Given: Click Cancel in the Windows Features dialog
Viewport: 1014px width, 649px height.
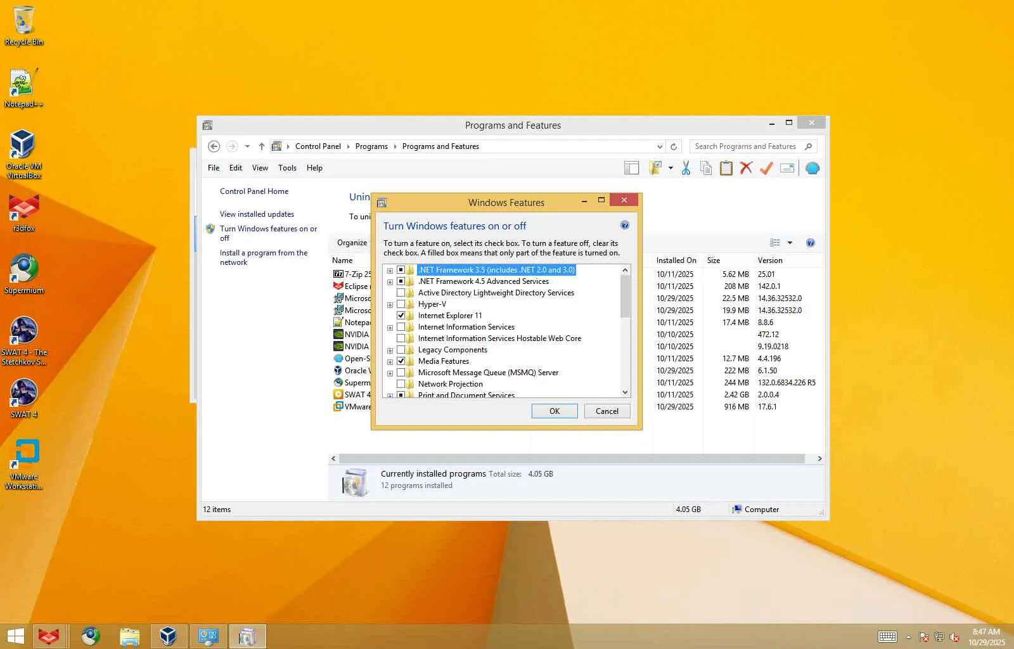Looking at the screenshot, I should [607, 411].
